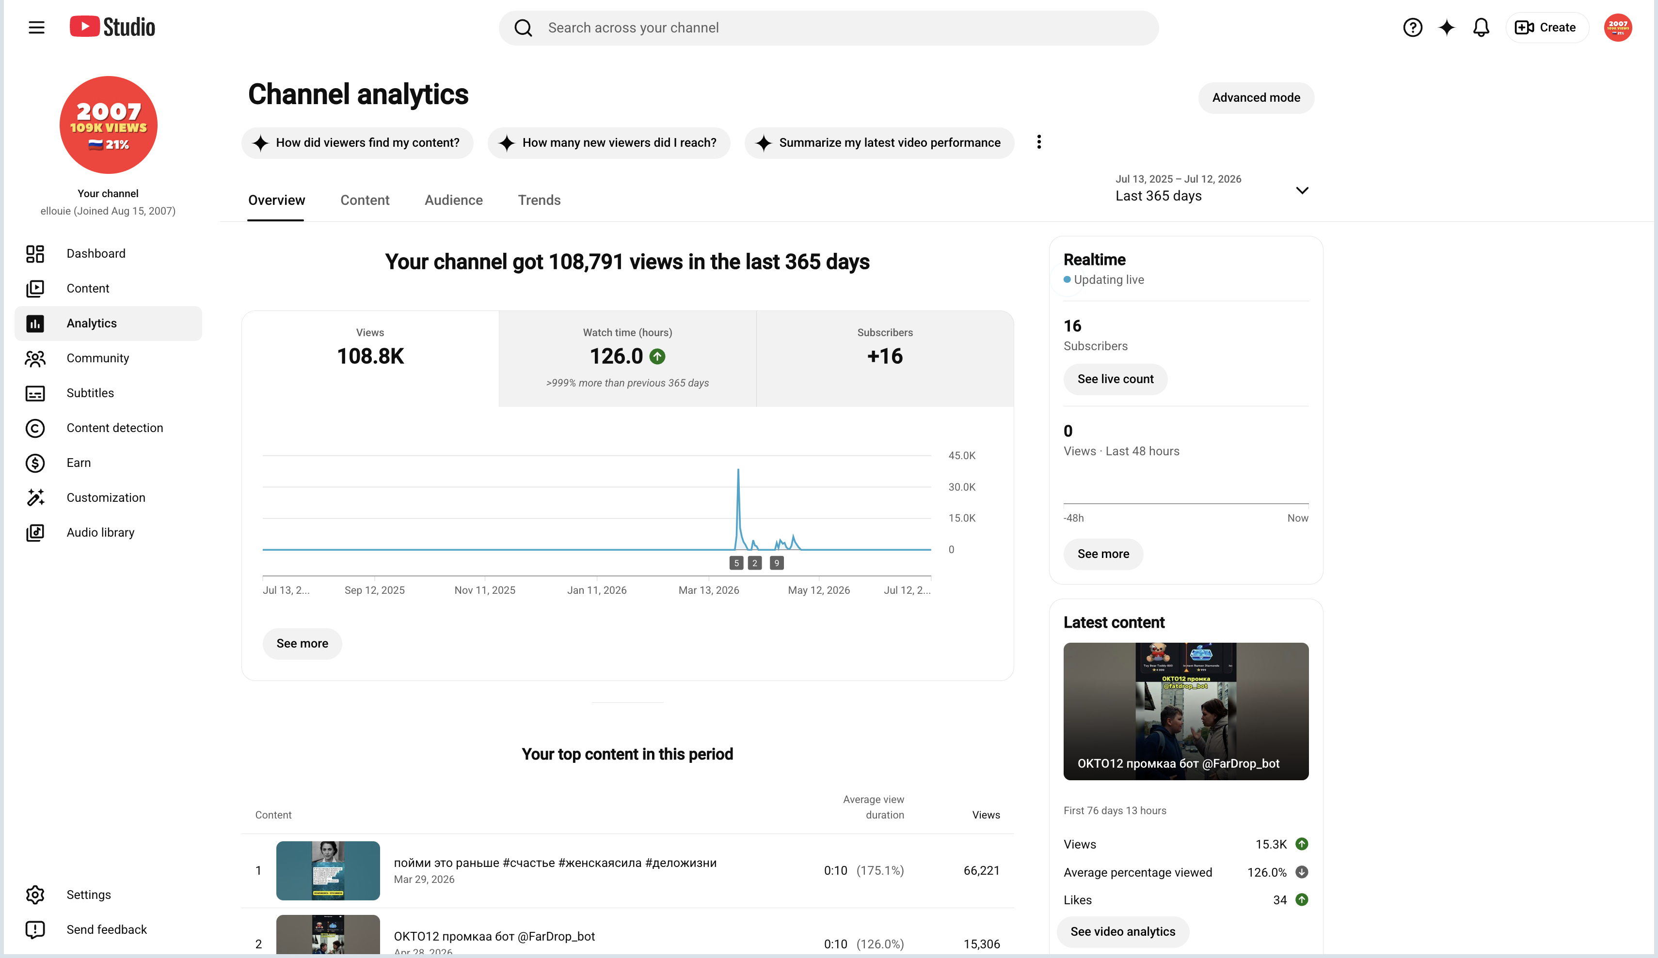Ask "How did viewers find my content?"

(357, 143)
